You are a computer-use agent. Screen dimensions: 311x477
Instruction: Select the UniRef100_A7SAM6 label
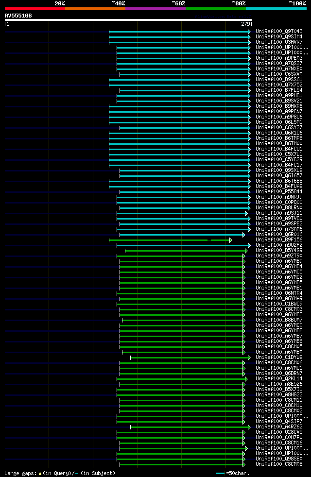(279, 229)
